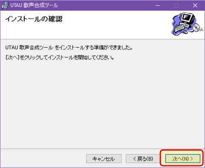This screenshot has width=205, height=168.
Task: Cancel setup with the キャンセル button
Action: coord(104,159)
